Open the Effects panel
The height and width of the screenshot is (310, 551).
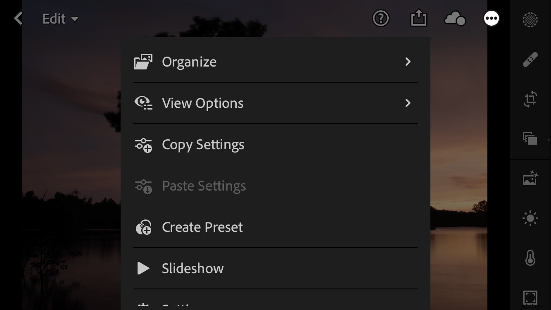(x=531, y=297)
